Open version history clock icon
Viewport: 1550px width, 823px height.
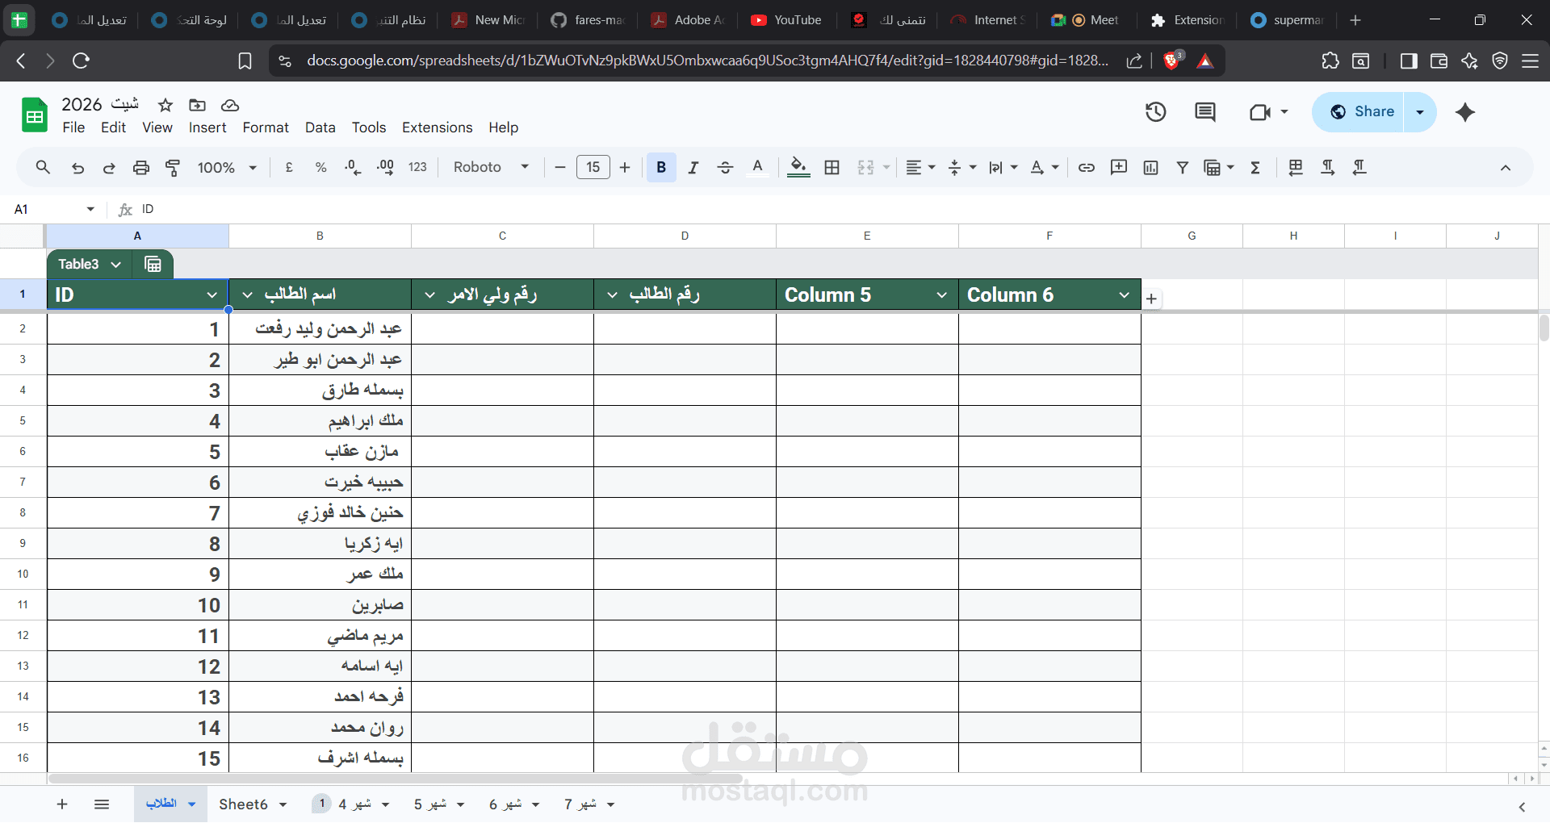pyautogui.click(x=1156, y=112)
